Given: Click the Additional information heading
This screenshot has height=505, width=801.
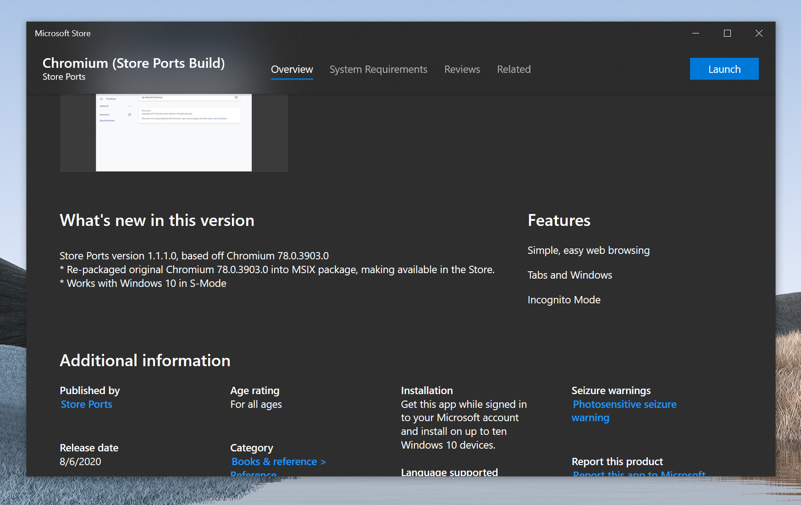Looking at the screenshot, I should (x=145, y=361).
